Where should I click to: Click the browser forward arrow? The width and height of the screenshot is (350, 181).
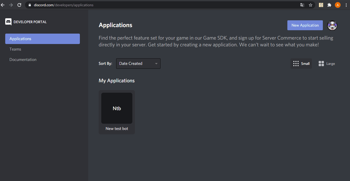[11, 5]
